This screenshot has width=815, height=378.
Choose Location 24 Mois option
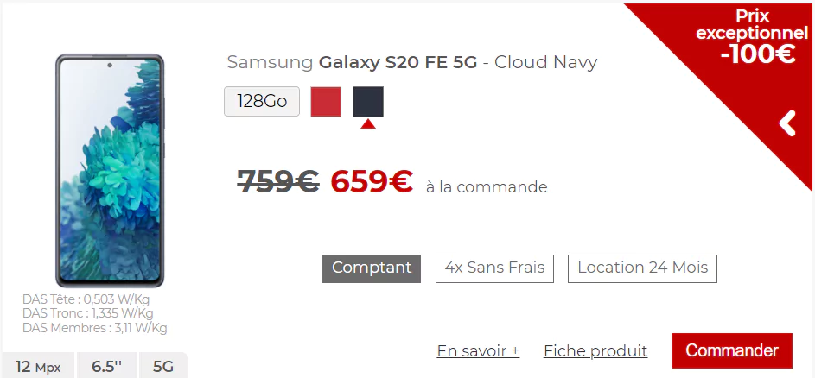coord(642,268)
